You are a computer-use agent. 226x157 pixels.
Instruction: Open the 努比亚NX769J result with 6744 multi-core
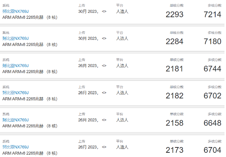(x=15, y=65)
